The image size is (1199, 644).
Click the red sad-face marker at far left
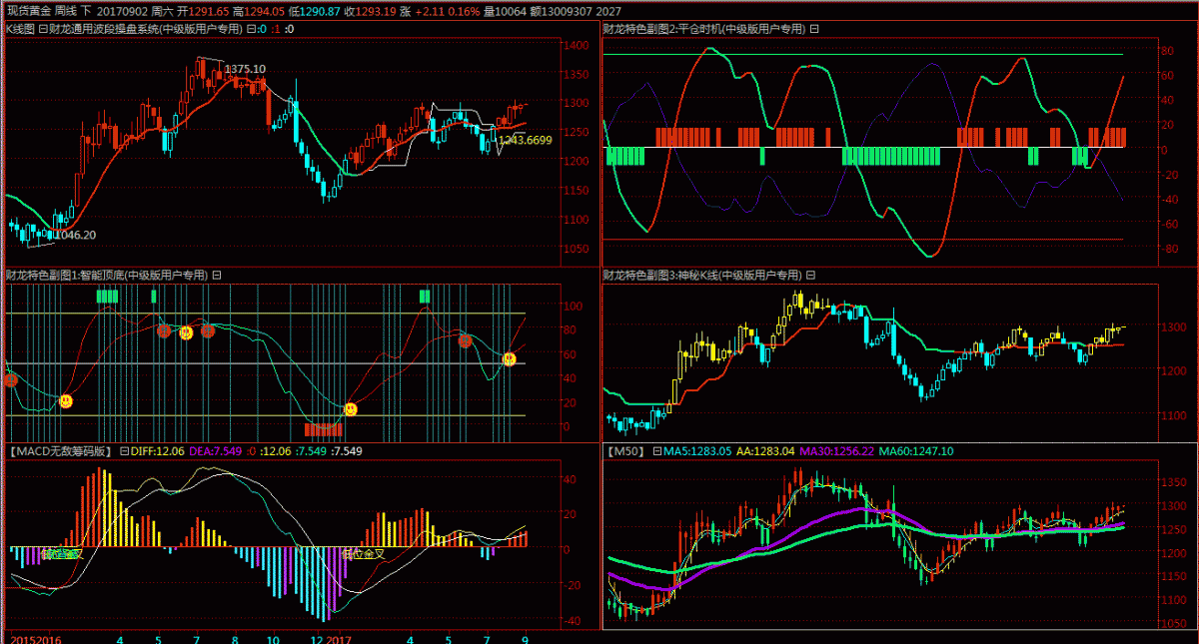coord(11,379)
